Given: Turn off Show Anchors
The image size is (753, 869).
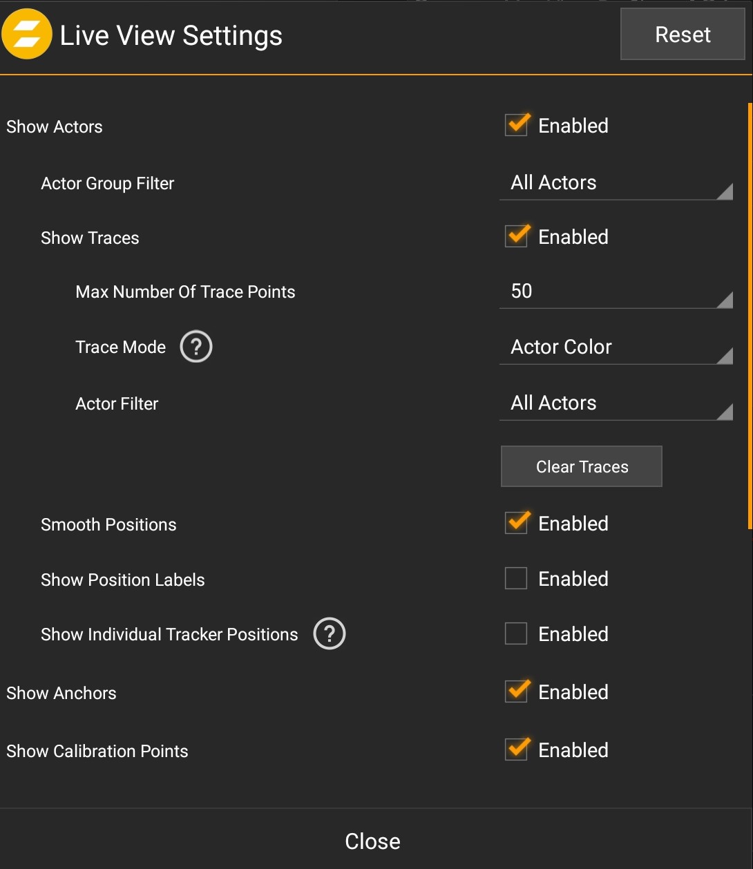Looking at the screenshot, I should 516,691.
